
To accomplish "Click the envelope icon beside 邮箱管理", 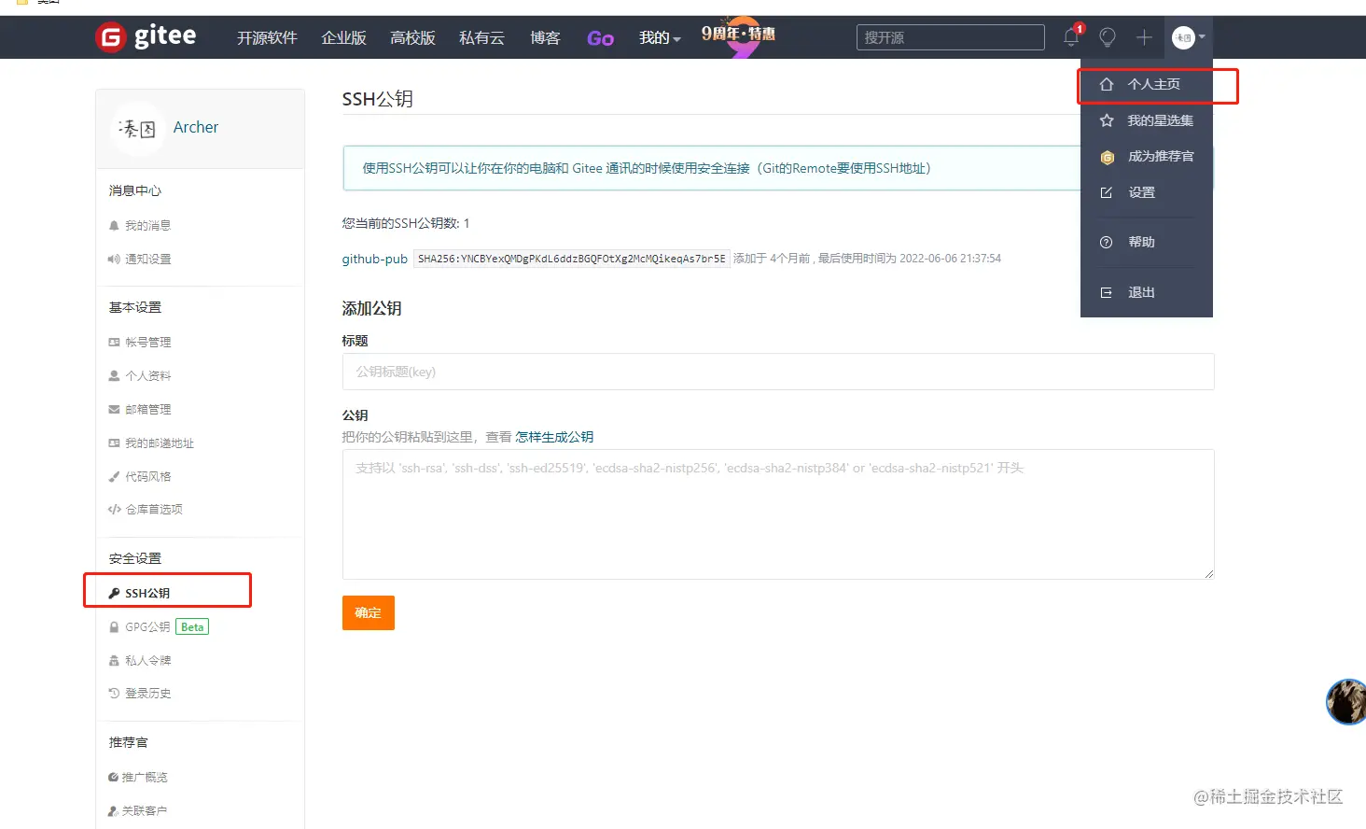I will (x=114, y=409).
